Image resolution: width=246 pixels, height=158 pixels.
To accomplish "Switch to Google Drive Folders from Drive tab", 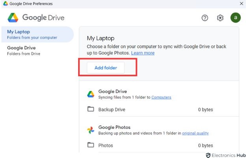I will pyautogui.click(x=38, y=51).
